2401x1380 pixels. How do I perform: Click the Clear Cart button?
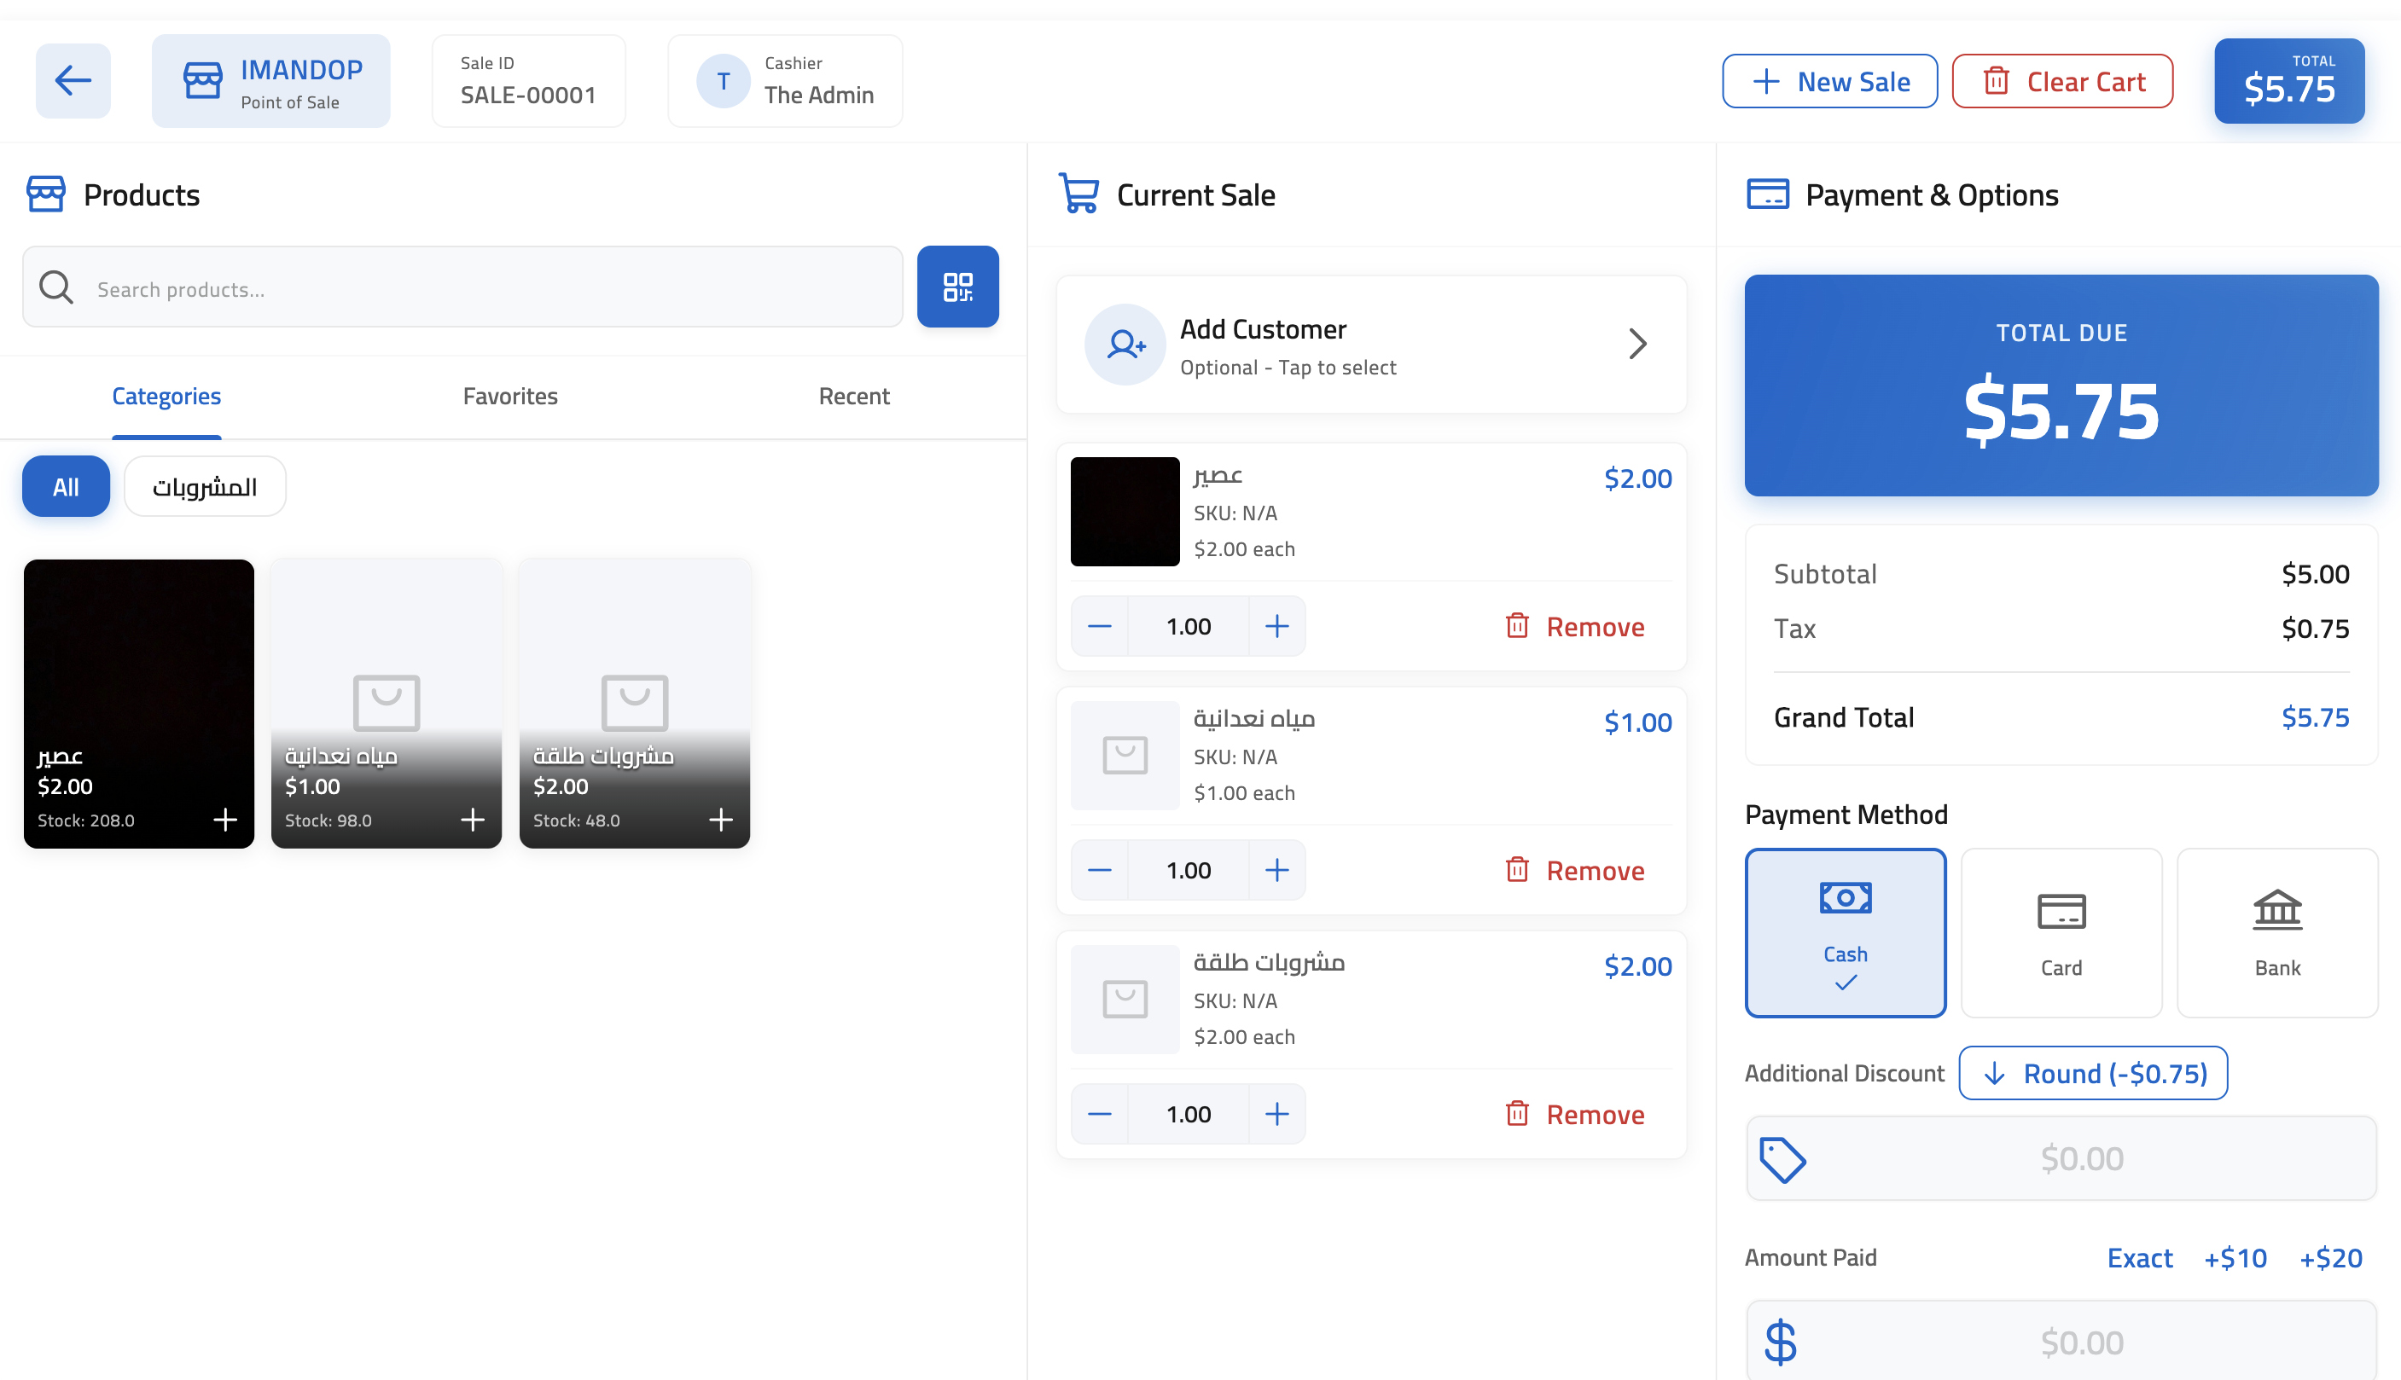click(2062, 82)
